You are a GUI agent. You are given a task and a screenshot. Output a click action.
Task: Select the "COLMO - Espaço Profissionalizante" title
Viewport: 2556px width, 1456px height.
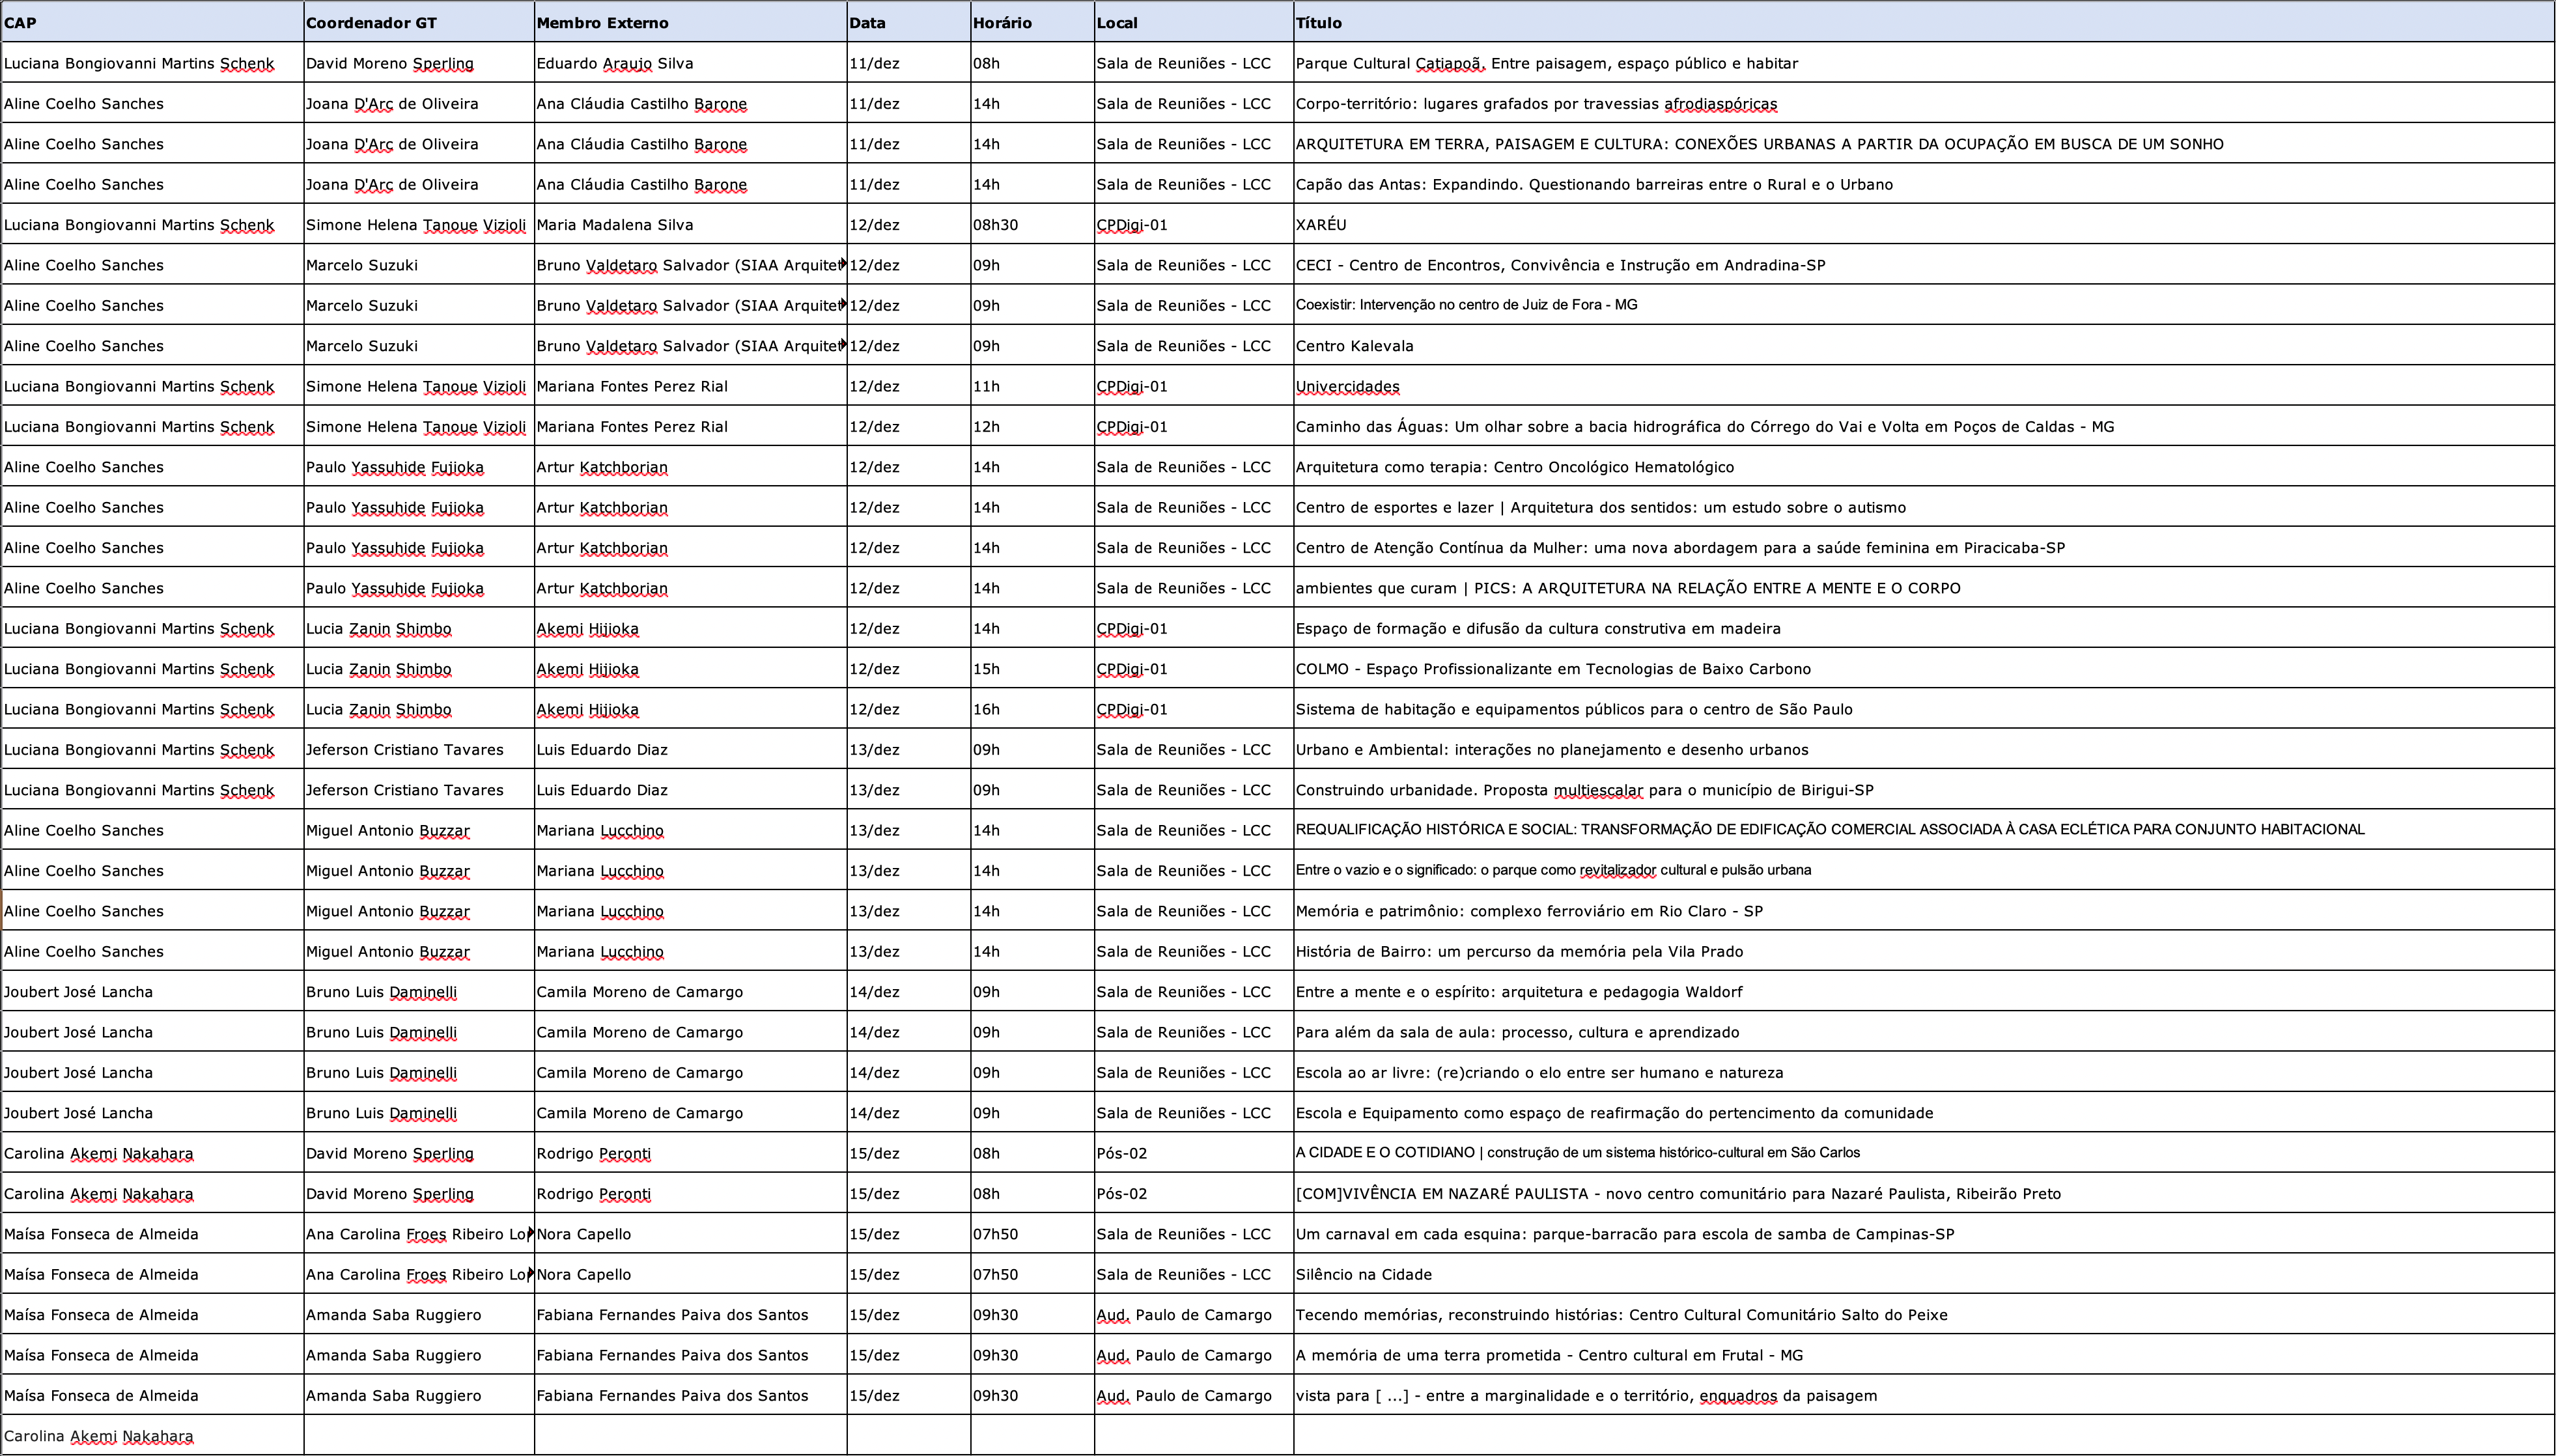coord(1924,669)
